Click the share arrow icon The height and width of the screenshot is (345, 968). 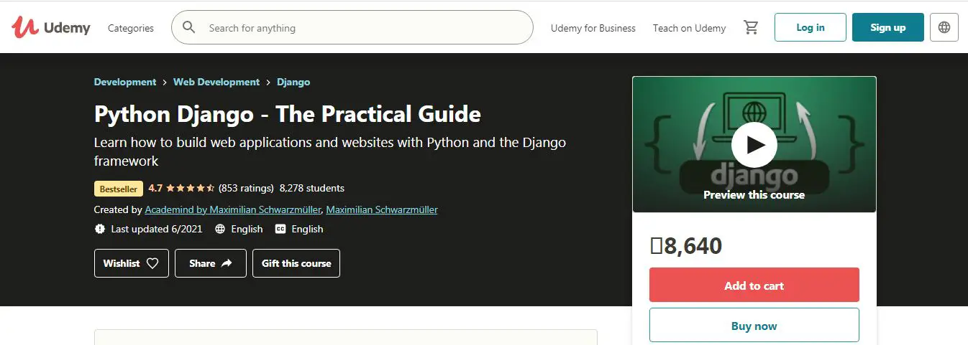click(x=227, y=263)
